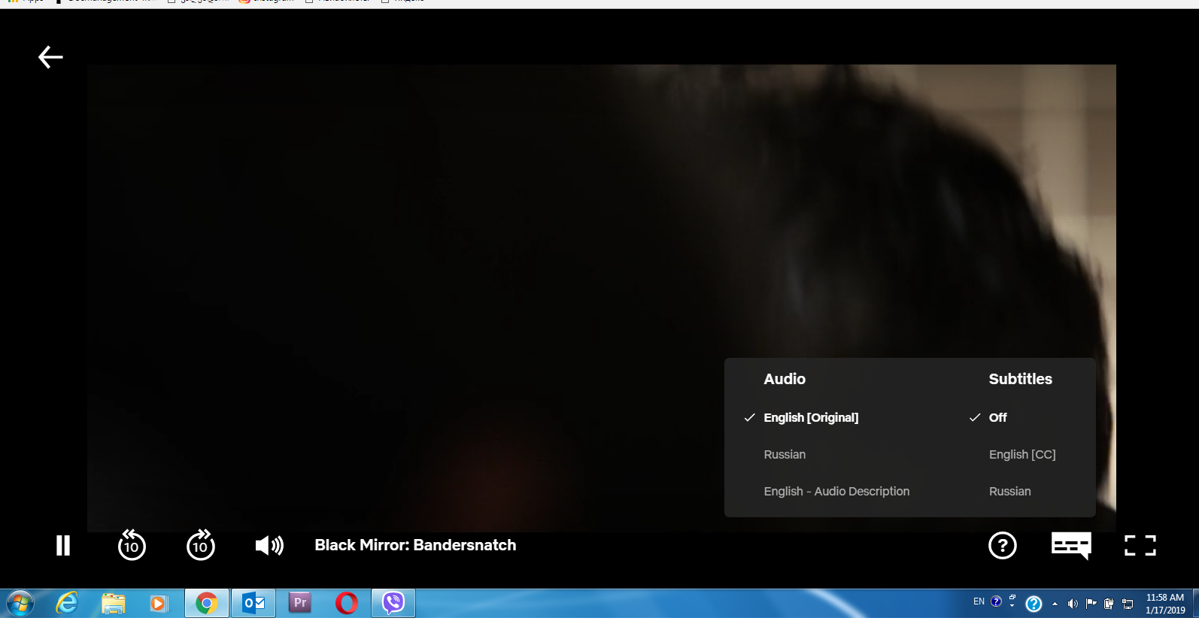This screenshot has width=1199, height=627.
Task: Click the Black Mirror: Bandersnatch title
Action: (x=415, y=545)
